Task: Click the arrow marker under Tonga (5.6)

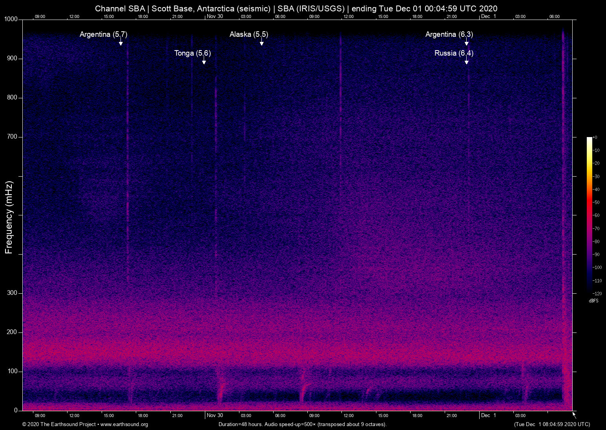Action: tap(204, 61)
